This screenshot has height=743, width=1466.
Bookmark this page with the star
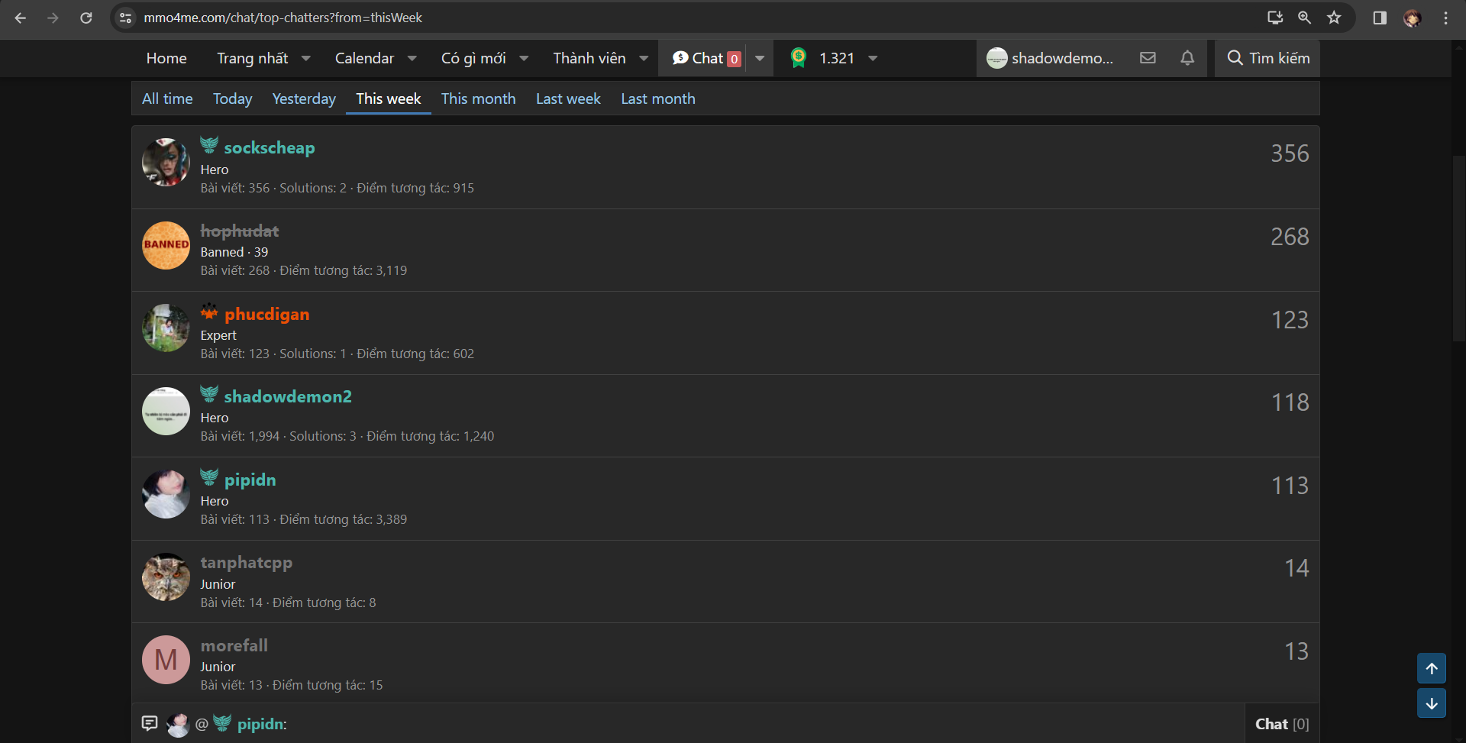tap(1334, 18)
